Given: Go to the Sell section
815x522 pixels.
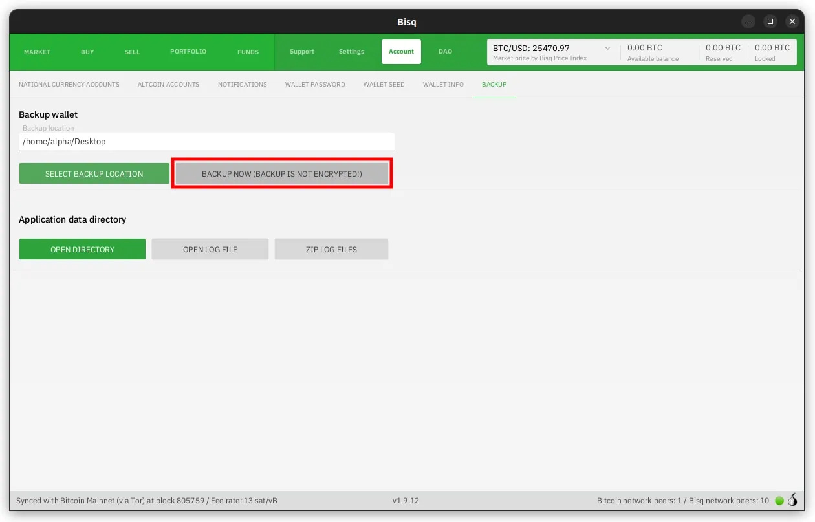Looking at the screenshot, I should [x=132, y=52].
